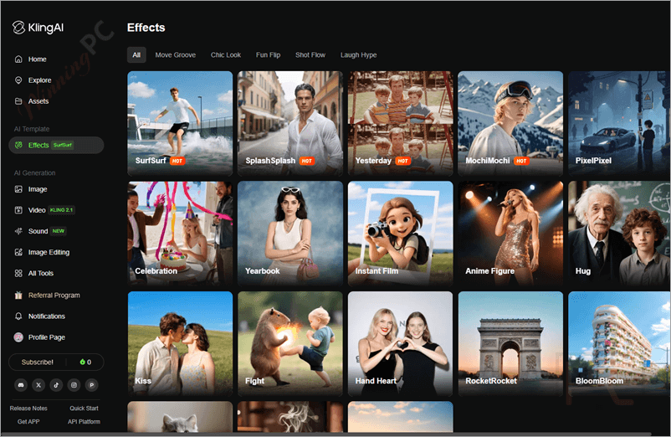The width and height of the screenshot is (671, 437).
Task: Open the Discord social icon
Action: point(21,385)
